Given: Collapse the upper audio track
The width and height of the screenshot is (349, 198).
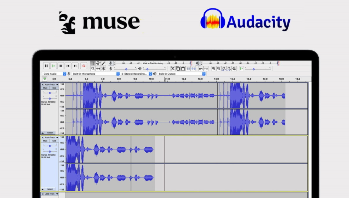Looking at the screenshot, I should pyautogui.click(x=42, y=133).
